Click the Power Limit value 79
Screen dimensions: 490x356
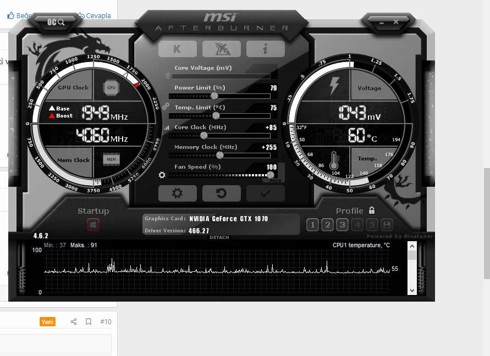(x=273, y=88)
